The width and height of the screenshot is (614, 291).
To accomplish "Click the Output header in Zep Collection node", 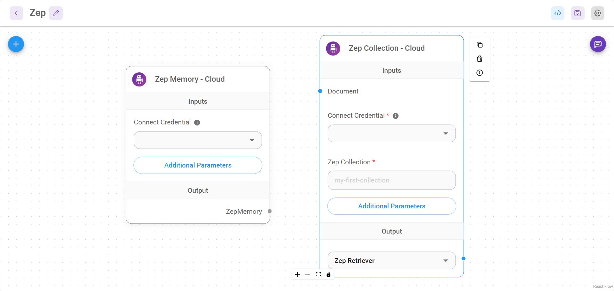I will tap(392, 231).
